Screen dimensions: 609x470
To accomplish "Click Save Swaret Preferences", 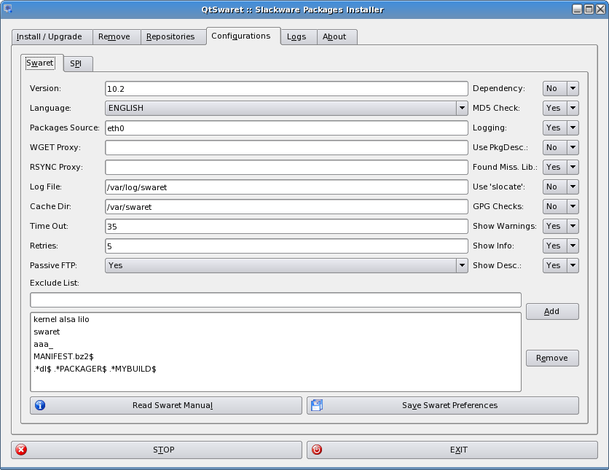I will click(443, 405).
